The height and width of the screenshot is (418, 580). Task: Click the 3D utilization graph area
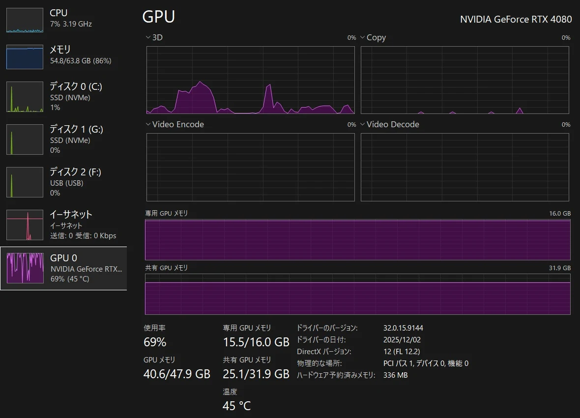pyautogui.click(x=250, y=80)
